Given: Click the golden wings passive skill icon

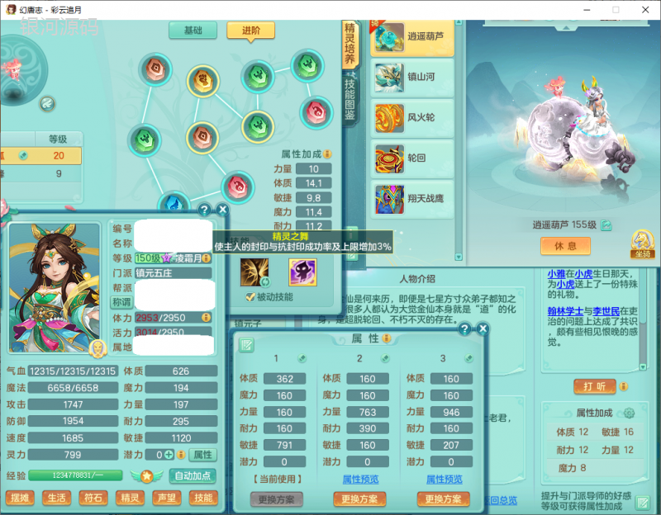Looking at the screenshot, I should (254, 272).
